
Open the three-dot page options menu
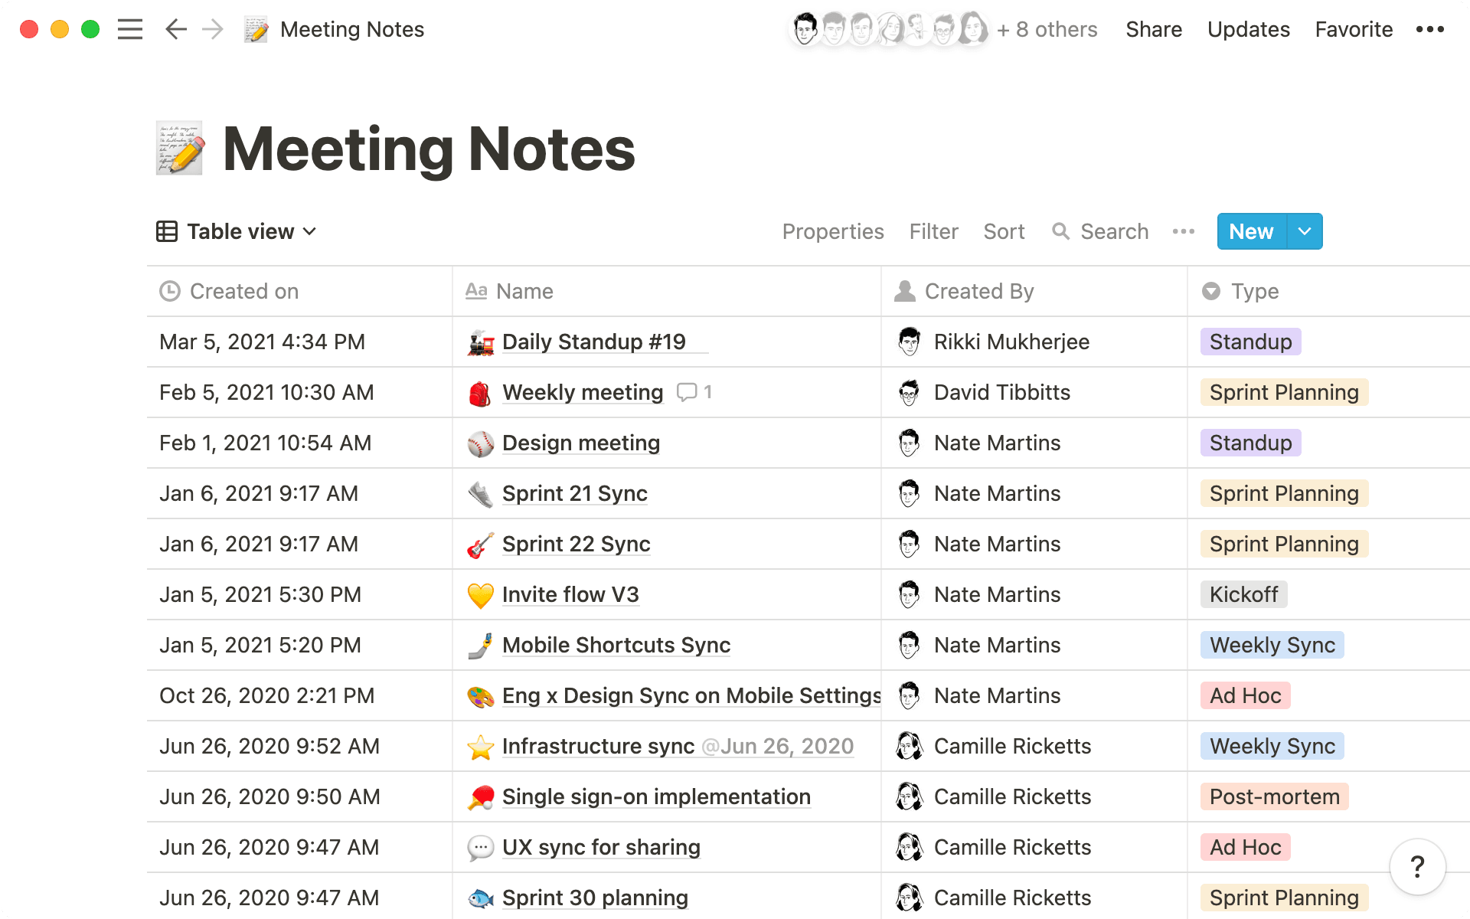point(1429,30)
